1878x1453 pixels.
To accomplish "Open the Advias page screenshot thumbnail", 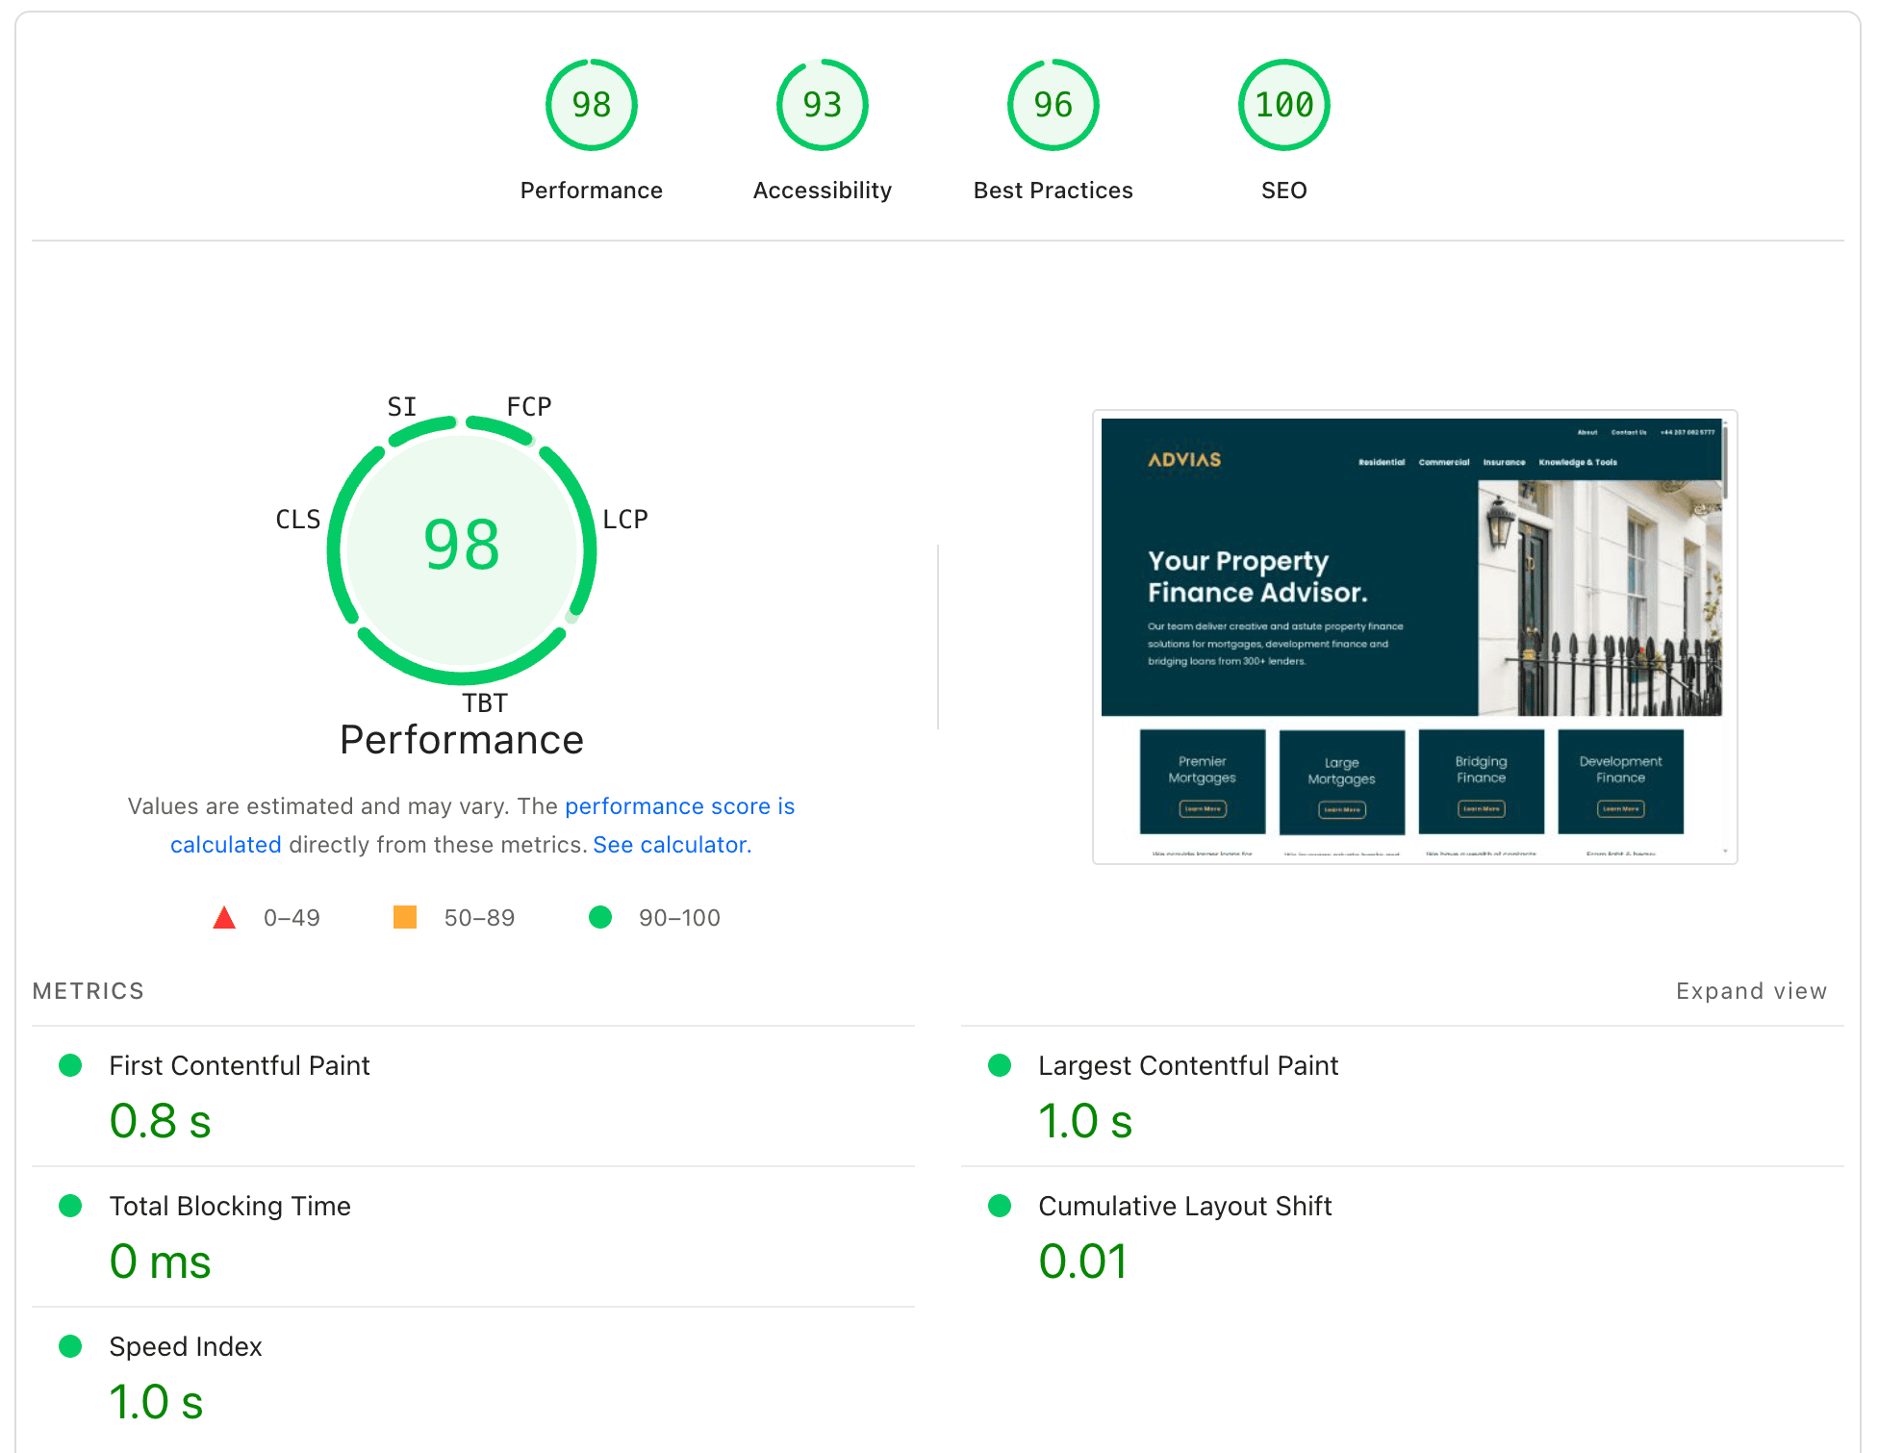I will point(1413,637).
